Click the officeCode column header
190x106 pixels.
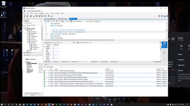pyautogui.click(x=56, y=45)
